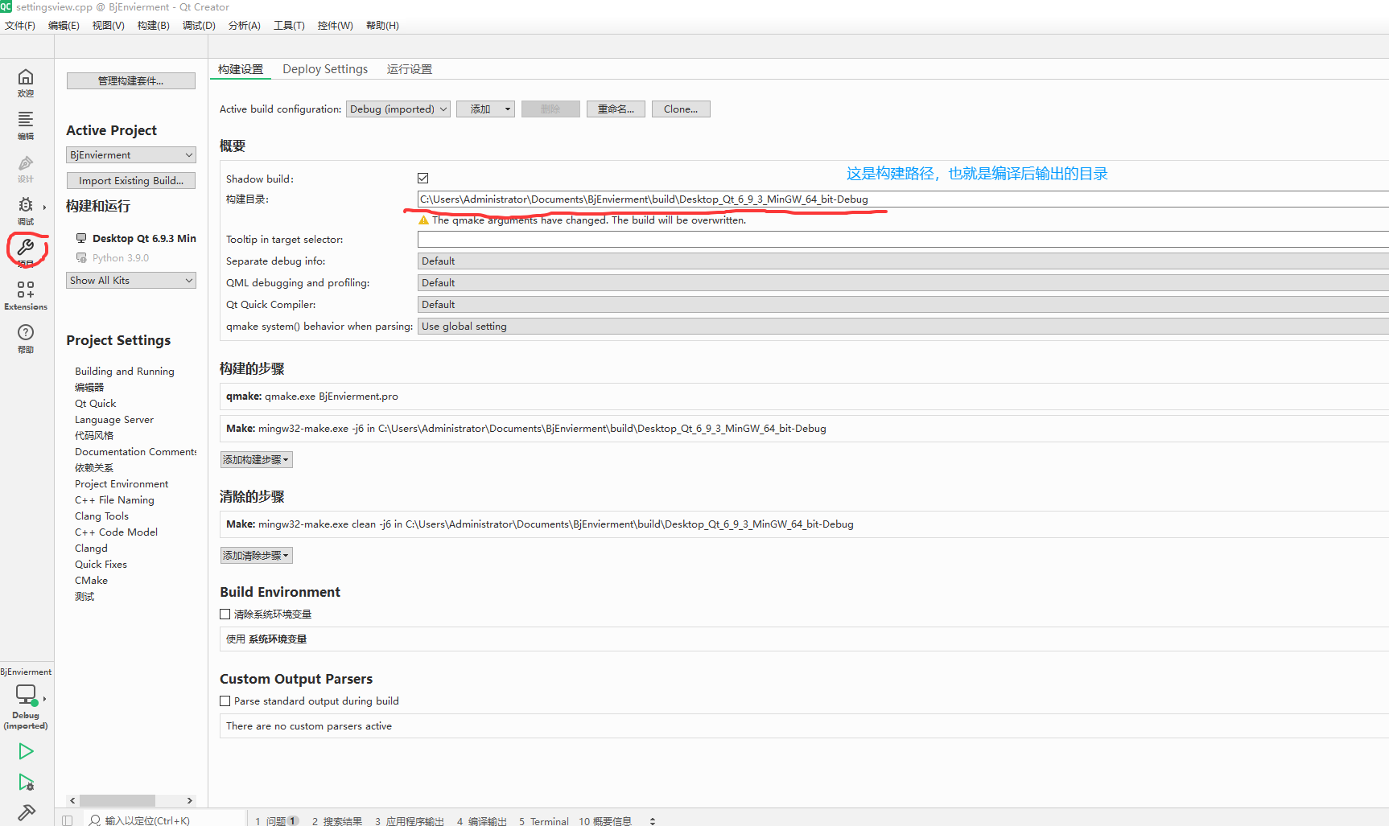Click the 管理构建套件... button
This screenshot has width=1389, height=826.
[131, 81]
